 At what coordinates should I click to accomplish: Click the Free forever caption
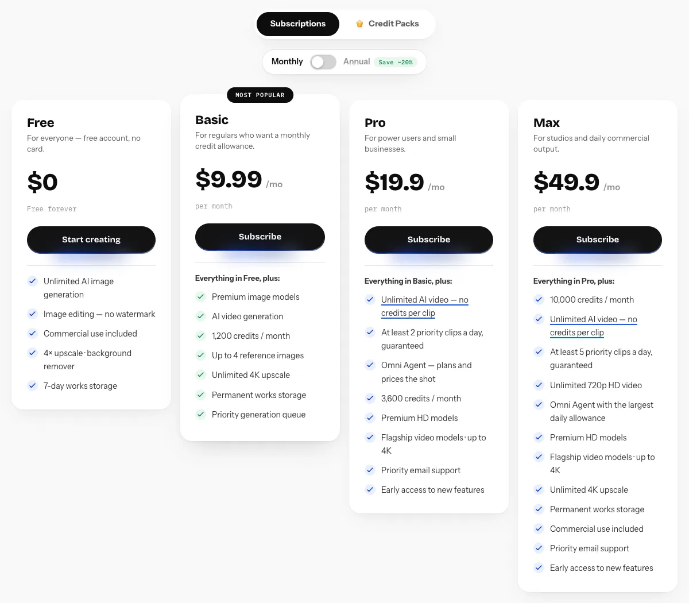coord(52,209)
